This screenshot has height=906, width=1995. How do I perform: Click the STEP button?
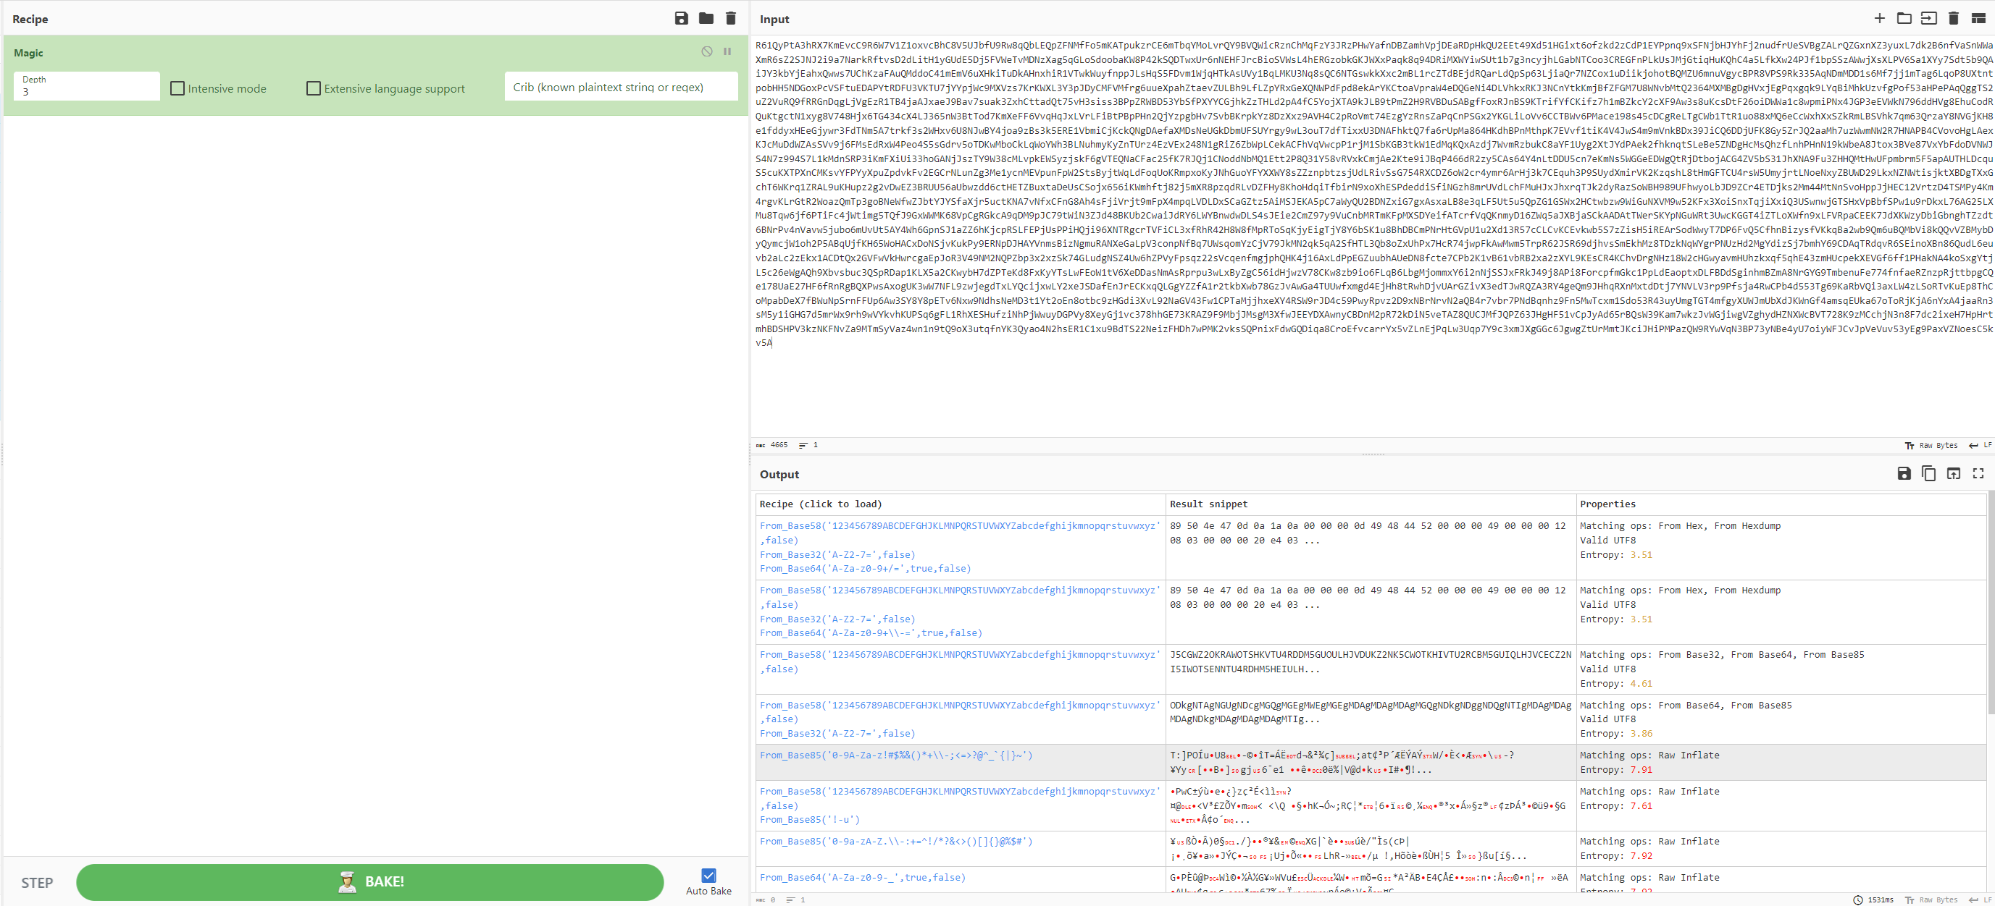[x=37, y=883]
